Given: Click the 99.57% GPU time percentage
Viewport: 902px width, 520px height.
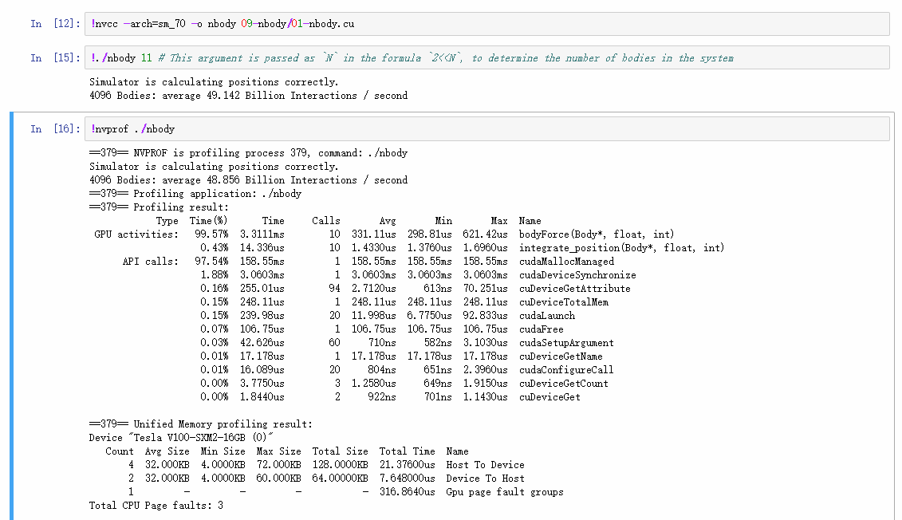Looking at the screenshot, I should pyautogui.click(x=211, y=234).
